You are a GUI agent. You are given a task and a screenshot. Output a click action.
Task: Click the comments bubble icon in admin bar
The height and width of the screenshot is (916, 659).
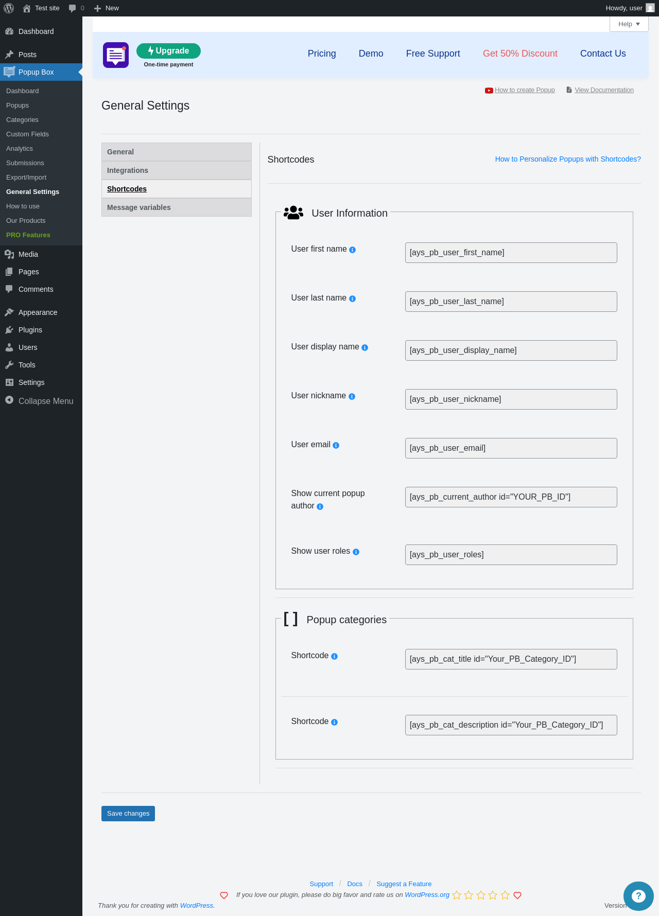click(73, 8)
